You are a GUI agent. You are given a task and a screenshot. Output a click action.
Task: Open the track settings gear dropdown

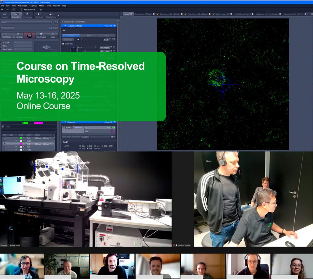(113, 137)
